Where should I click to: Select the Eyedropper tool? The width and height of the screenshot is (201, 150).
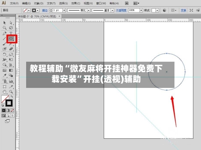point(4,75)
